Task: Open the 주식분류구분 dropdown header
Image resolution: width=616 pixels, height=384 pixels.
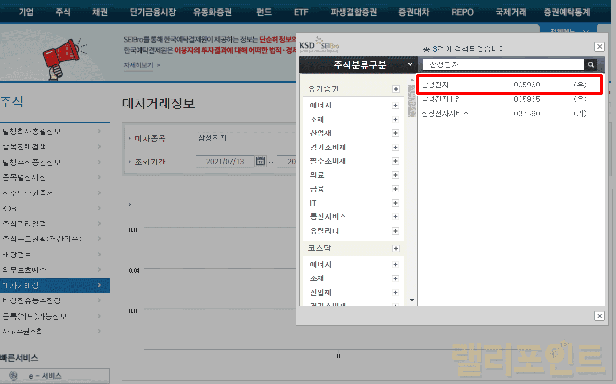Action: [x=358, y=64]
